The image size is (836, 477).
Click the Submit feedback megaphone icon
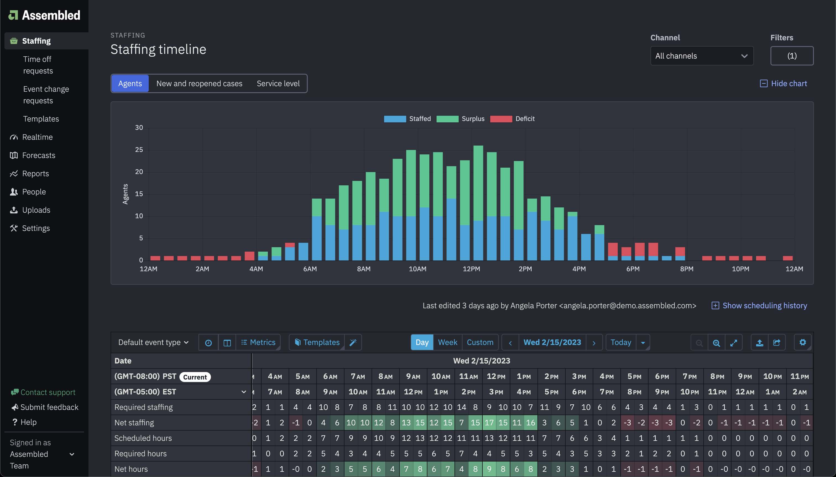[x=15, y=407]
